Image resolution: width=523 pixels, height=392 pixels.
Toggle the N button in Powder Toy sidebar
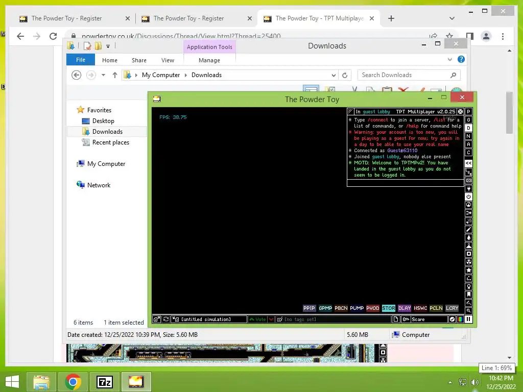point(468,136)
